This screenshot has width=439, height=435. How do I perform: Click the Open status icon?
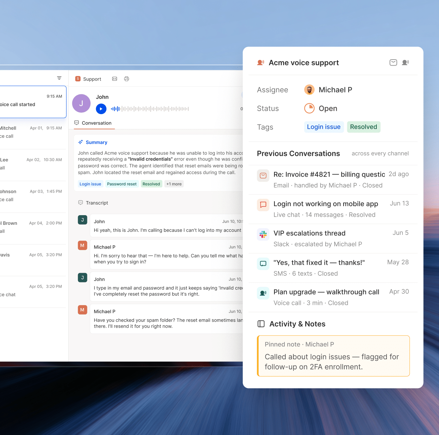coord(309,108)
